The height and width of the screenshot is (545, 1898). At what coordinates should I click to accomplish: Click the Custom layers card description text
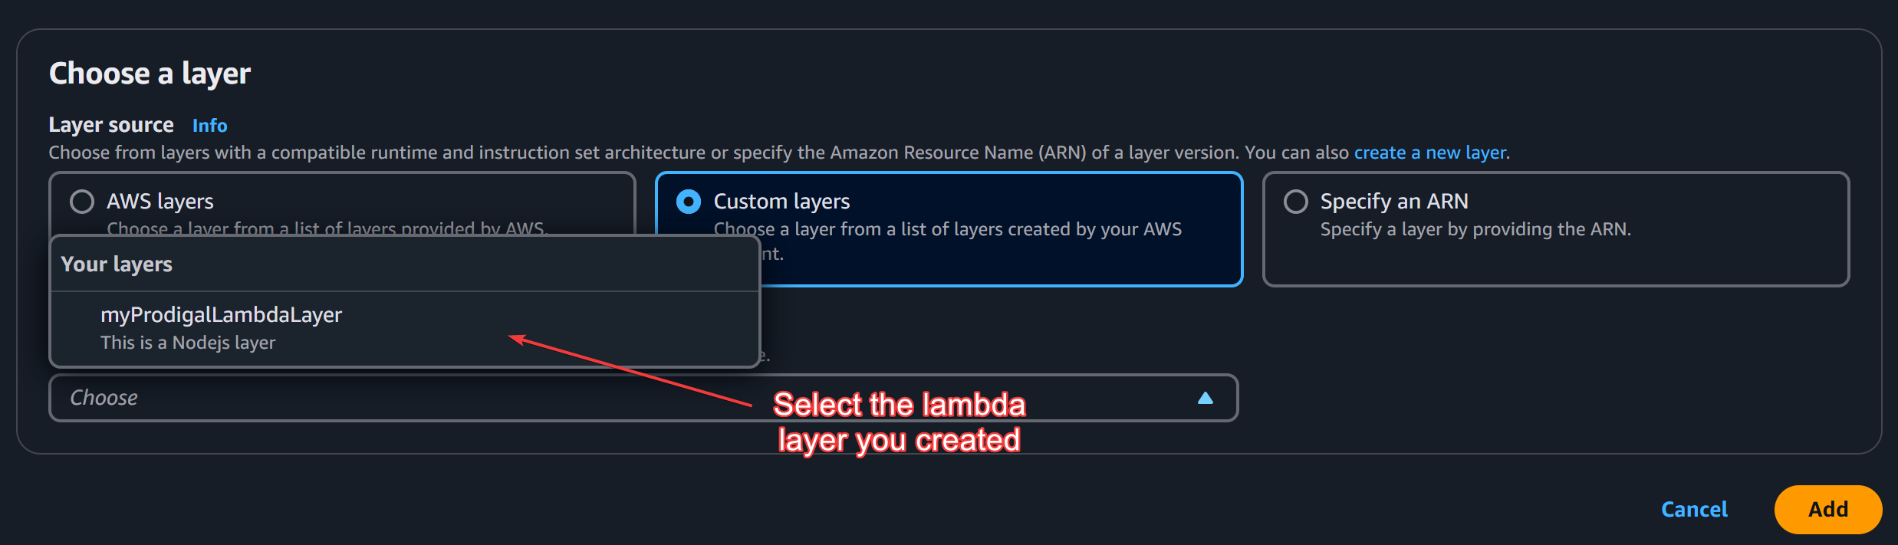pyautogui.click(x=947, y=229)
